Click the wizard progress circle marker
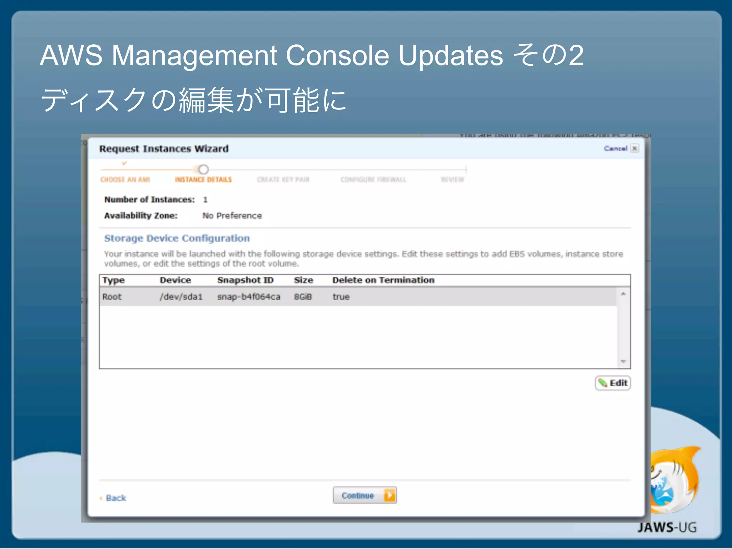 coord(203,169)
